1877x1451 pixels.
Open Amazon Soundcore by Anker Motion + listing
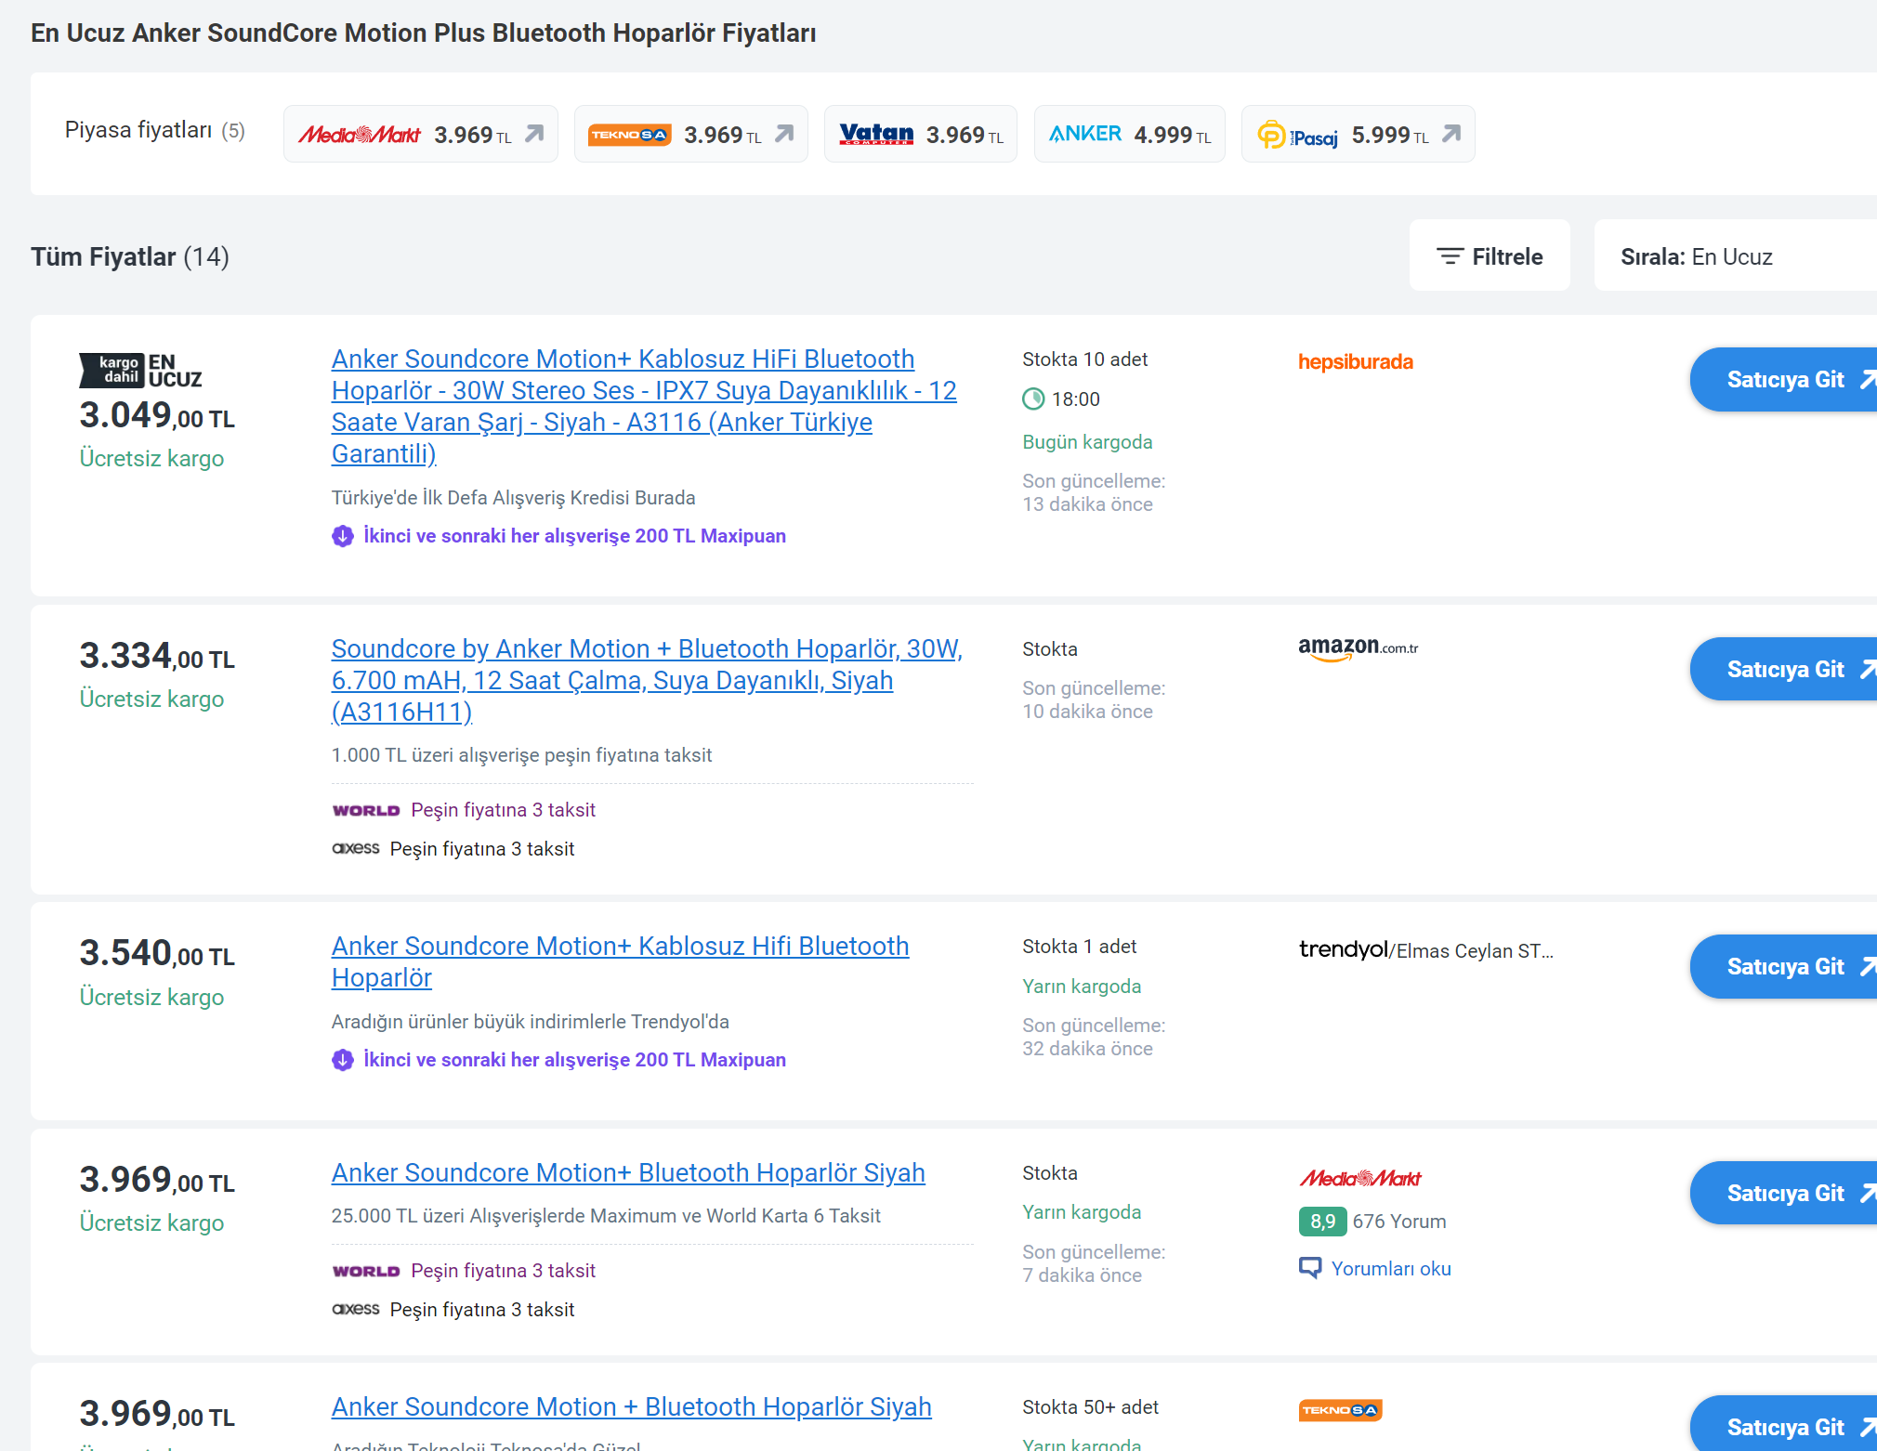pyautogui.click(x=647, y=680)
